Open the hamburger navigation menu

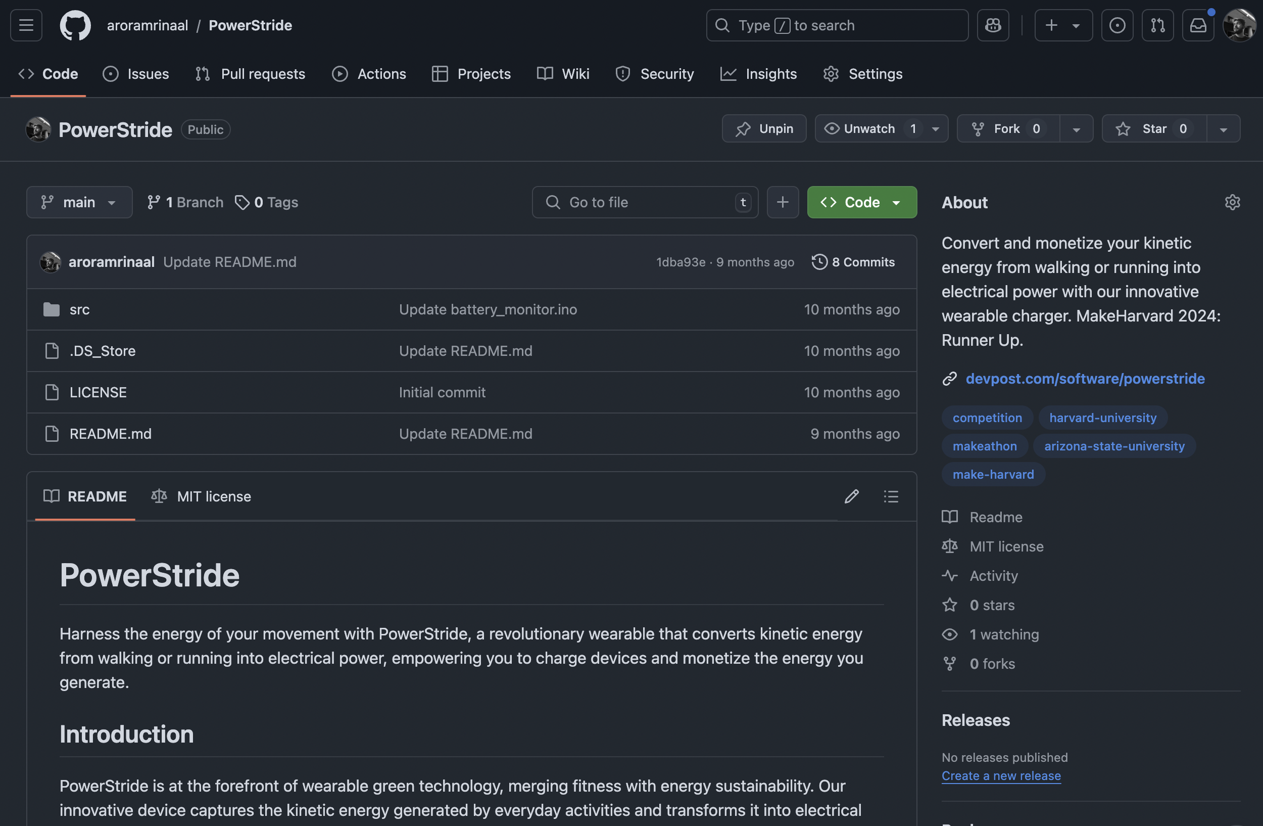tap(26, 25)
